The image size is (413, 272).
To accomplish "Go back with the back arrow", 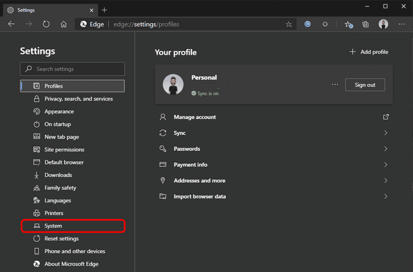I will (x=12, y=25).
